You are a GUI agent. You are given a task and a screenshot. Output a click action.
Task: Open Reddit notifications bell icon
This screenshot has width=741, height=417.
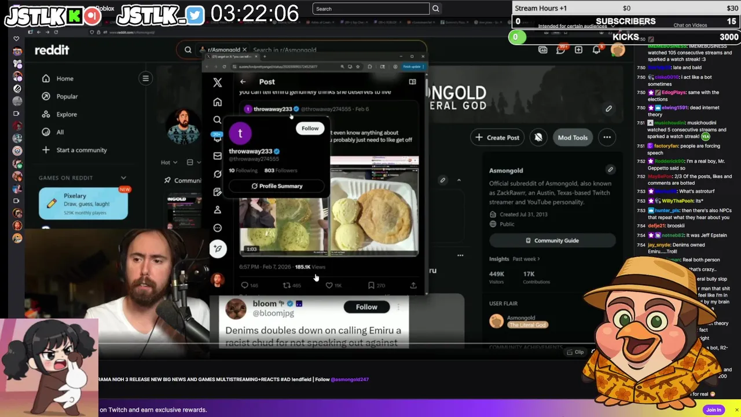click(596, 50)
